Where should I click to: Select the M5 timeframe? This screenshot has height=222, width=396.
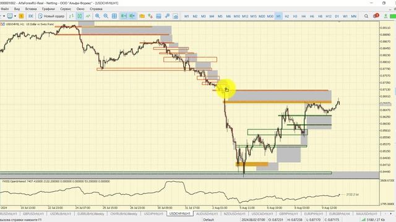[220, 16]
